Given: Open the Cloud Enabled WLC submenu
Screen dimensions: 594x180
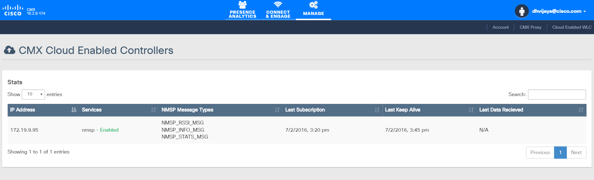Looking at the screenshot, I should [572, 27].
